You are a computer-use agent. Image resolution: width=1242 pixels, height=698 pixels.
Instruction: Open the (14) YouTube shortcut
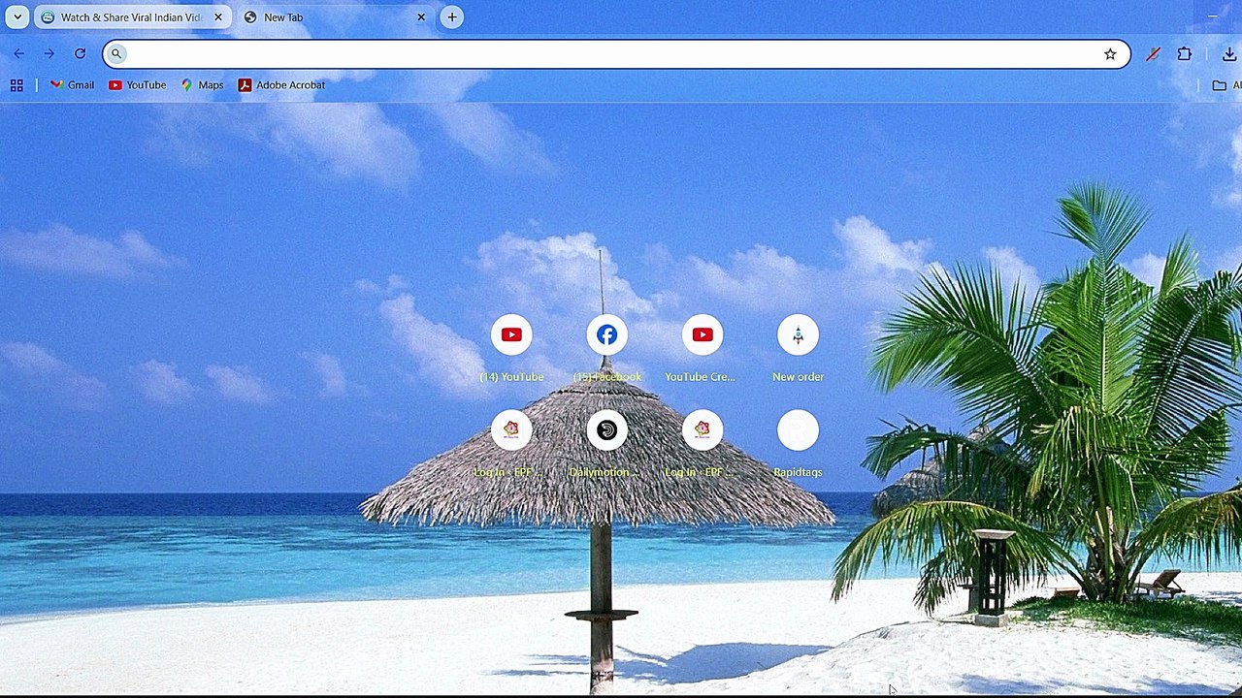tap(511, 349)
